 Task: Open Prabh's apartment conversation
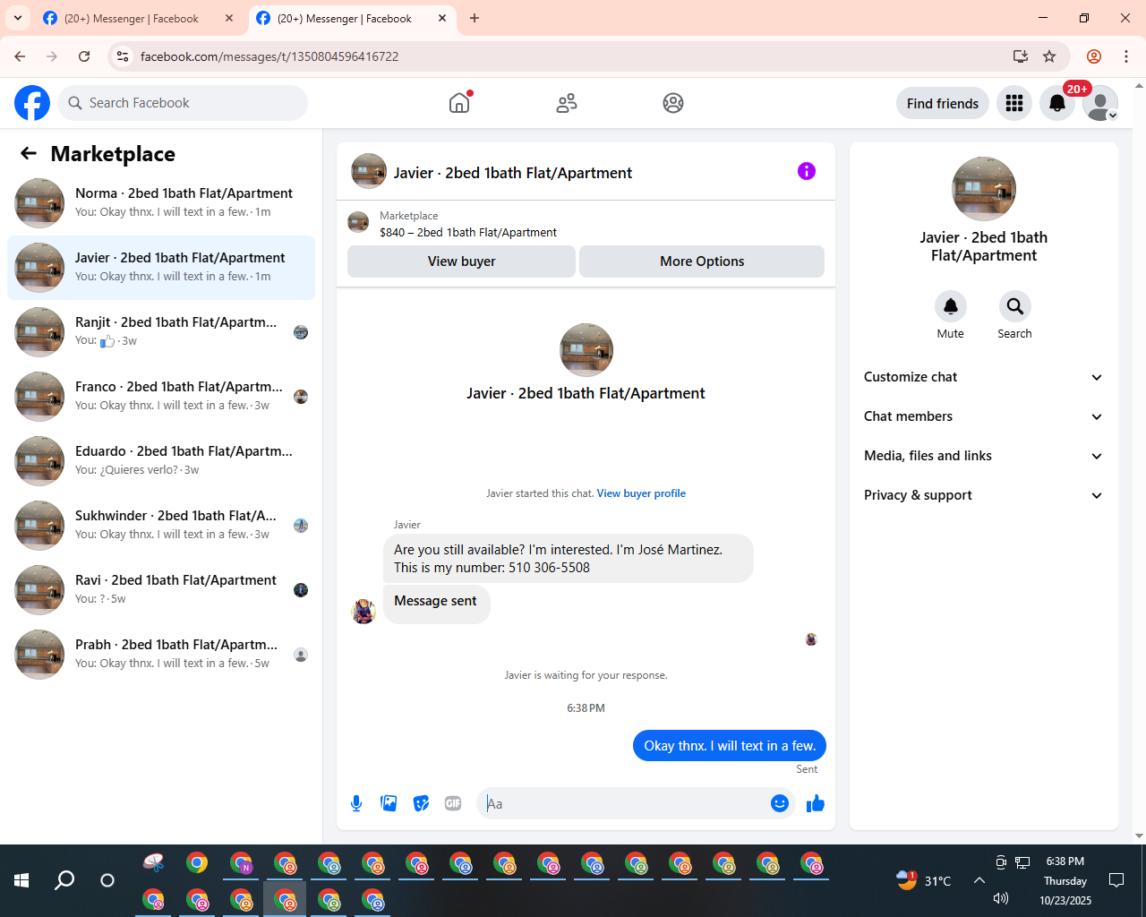click(x=161, y=655)
